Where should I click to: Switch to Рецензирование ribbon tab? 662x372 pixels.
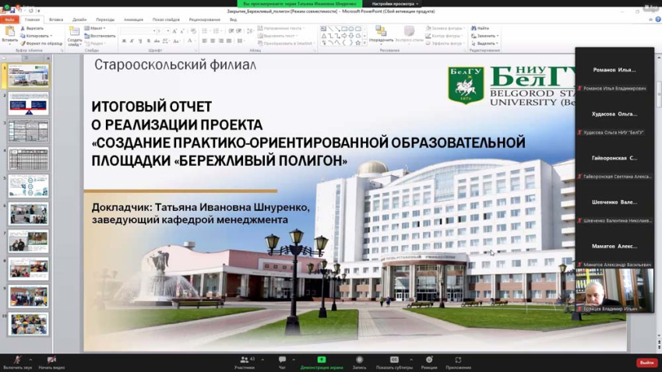point(204,19)
